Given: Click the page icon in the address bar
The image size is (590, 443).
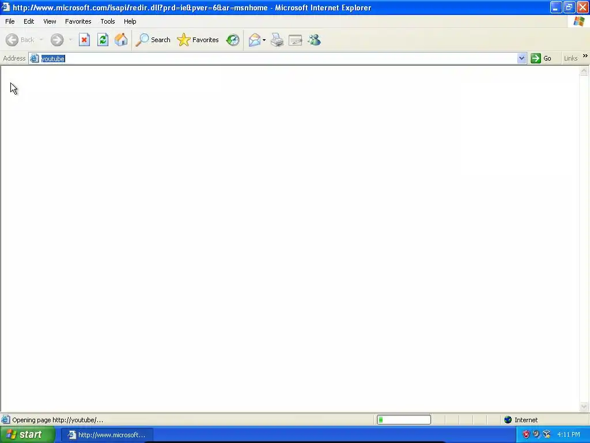Looking at the screenshot, I should tap(34, 58).
